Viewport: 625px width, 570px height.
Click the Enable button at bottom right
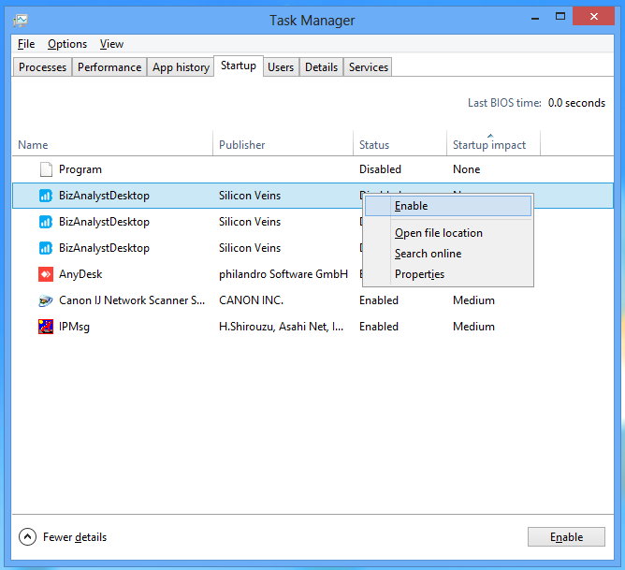[566, 537]
